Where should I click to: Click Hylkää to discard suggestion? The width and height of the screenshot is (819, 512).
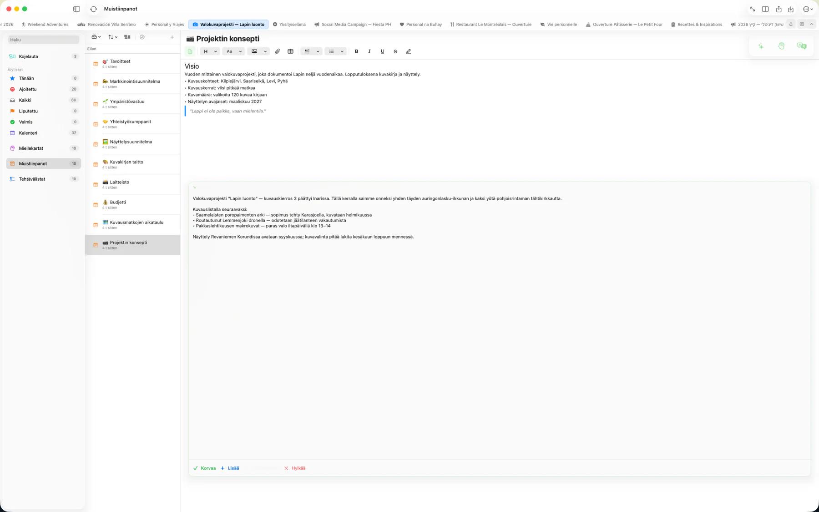(295, 468)
